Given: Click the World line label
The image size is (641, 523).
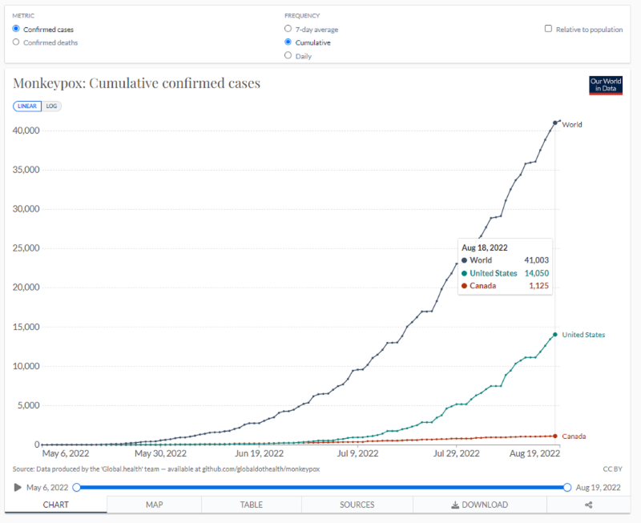Looking at the screenshot, I should point(572,125).
